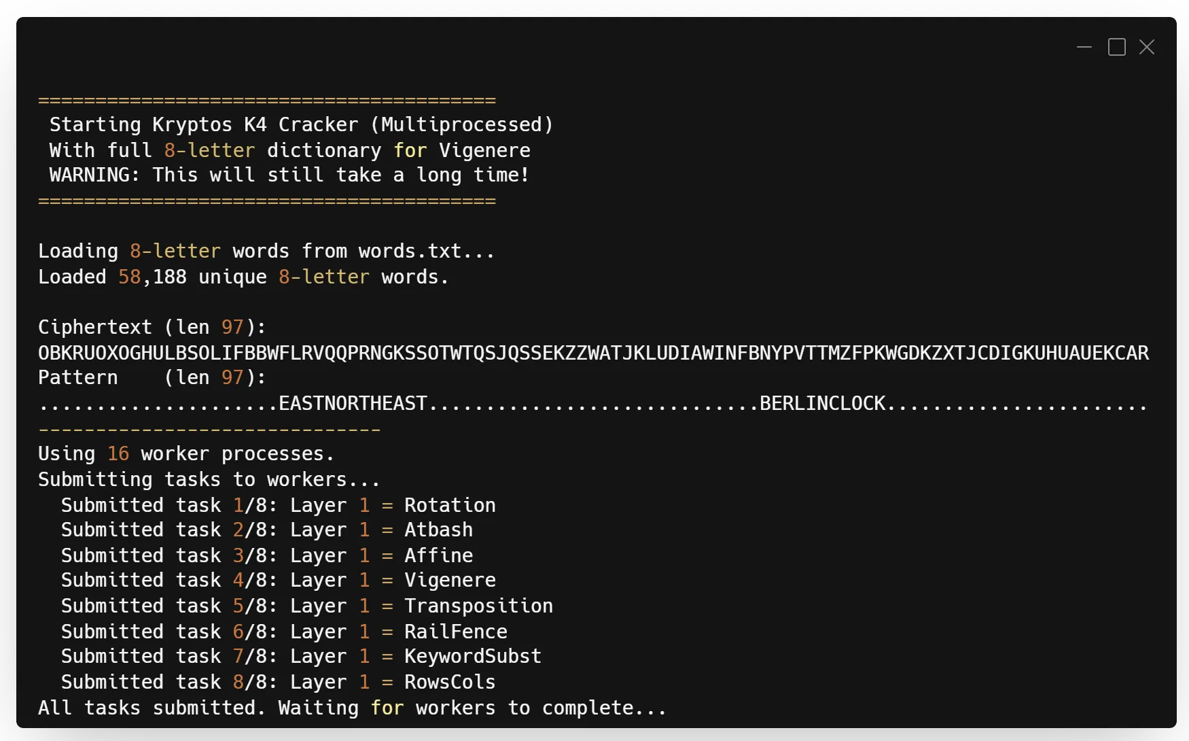Click the task 7/8 KeywordSubst line

tap(301, 656)
